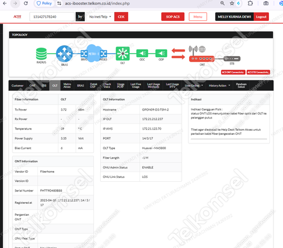Click the ODP node icon

161,53
